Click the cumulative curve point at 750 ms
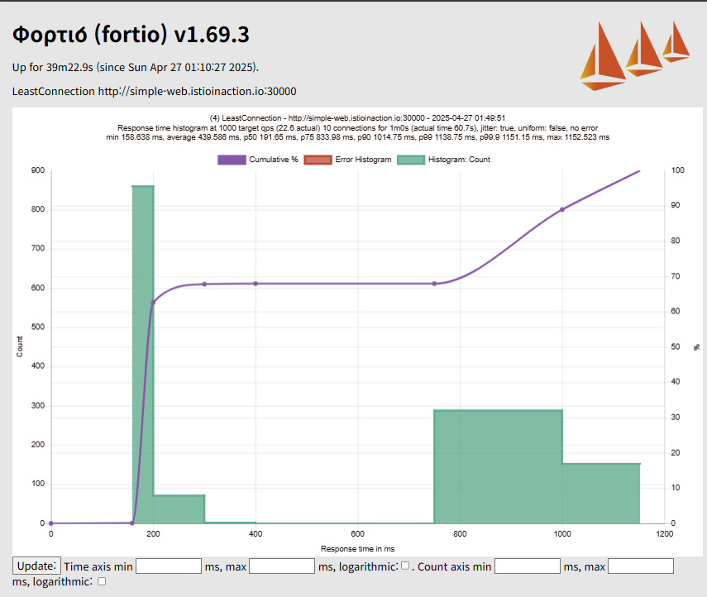This screenshot has height=597, width=707. (434, 284)
